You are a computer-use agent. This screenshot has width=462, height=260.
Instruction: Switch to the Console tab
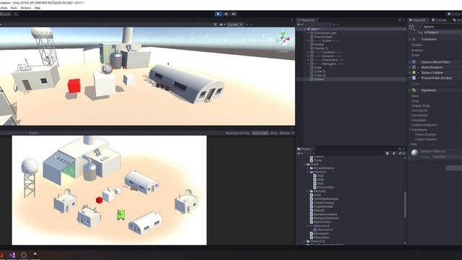440,20
